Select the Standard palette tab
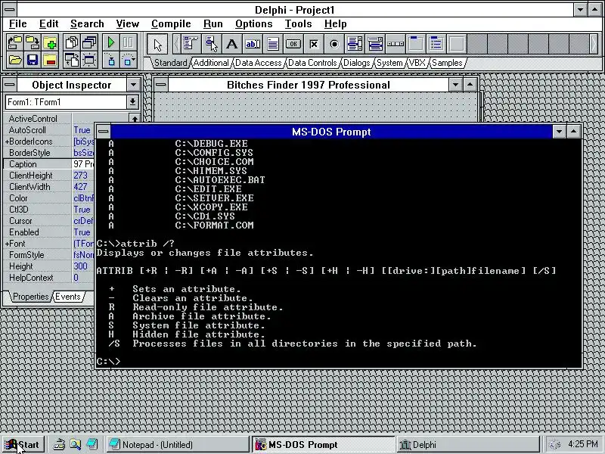 pyautogui.click(x=170, y=63)
